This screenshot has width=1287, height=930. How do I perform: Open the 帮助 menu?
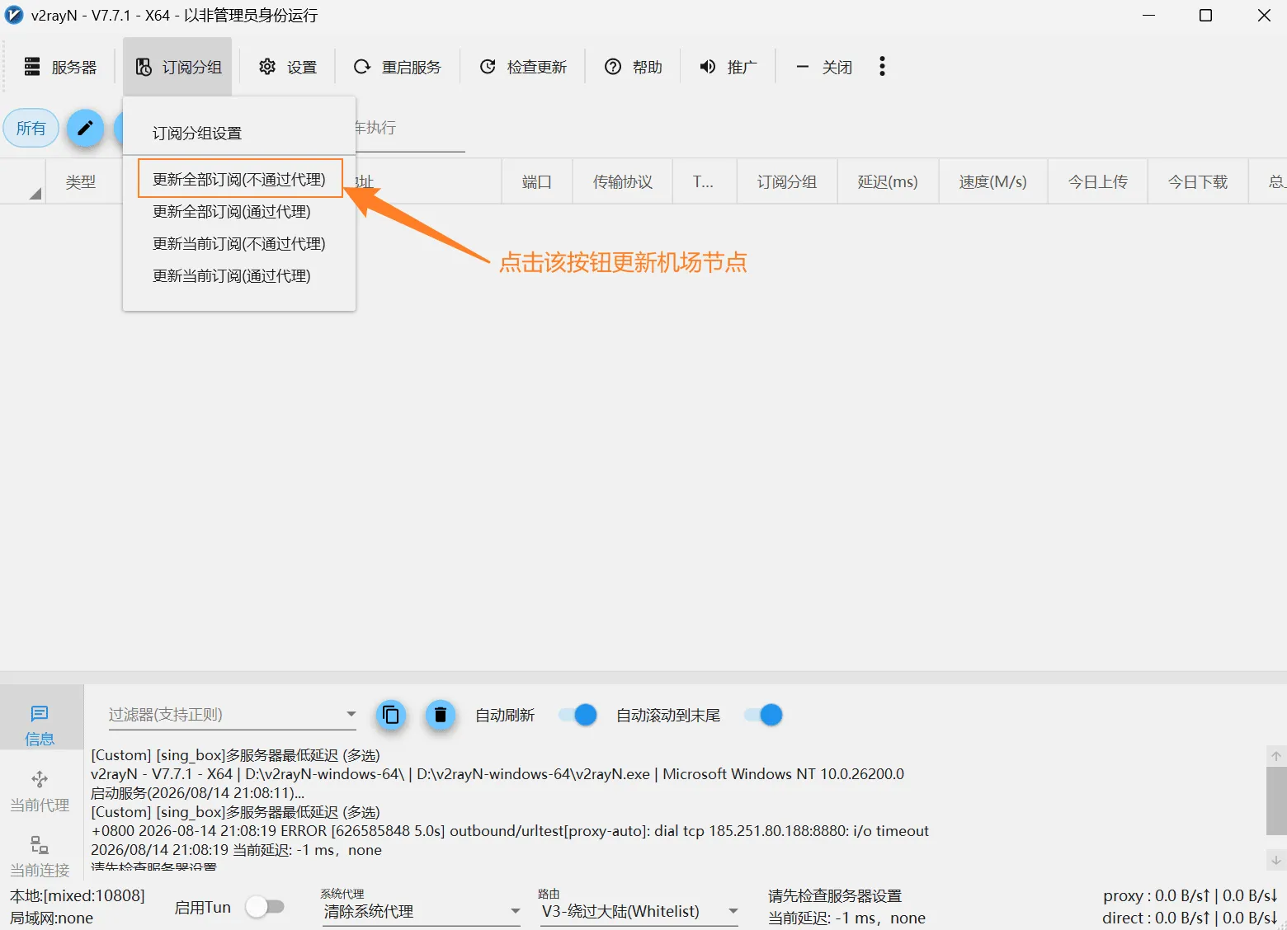tap(633, 67)
